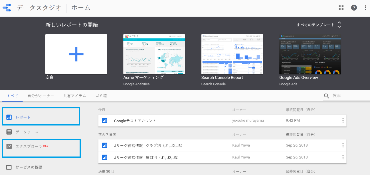Click the Acme マーケティング template title
Viewport: 370px width, 175px height.
[143, 77]
